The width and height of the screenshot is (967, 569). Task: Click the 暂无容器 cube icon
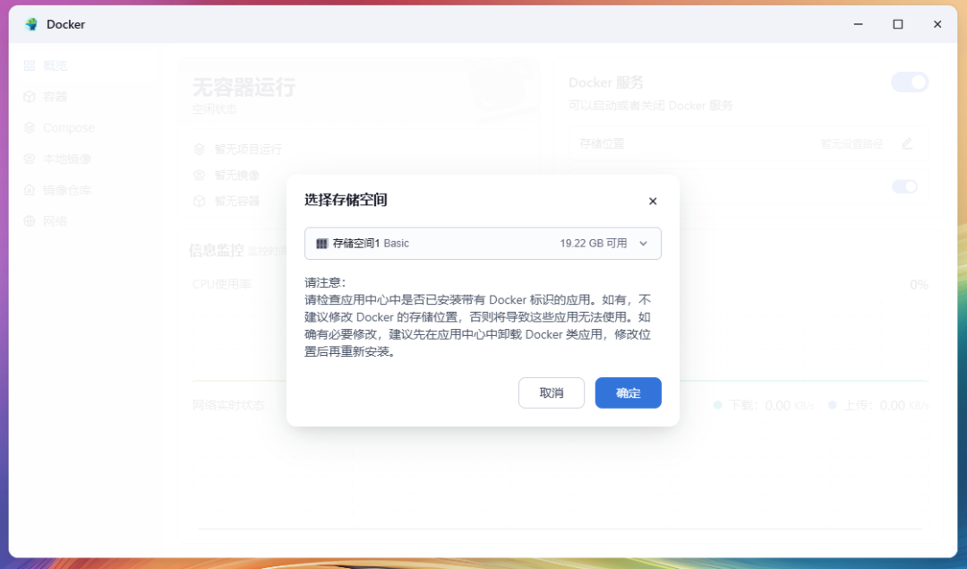click(199, 202)
